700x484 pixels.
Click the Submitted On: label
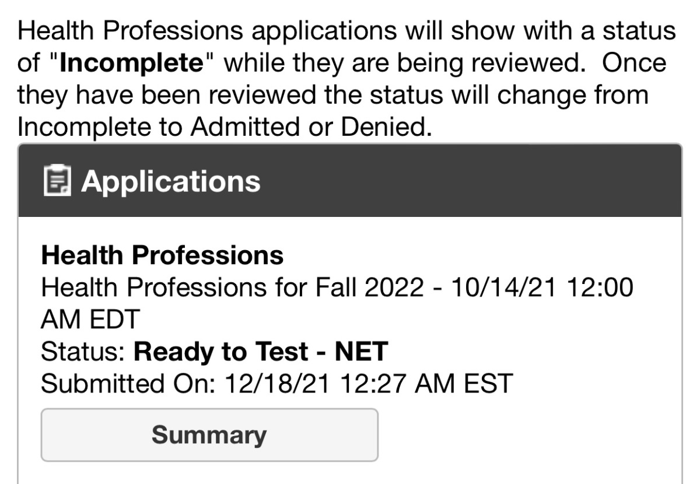click(129, 384)
